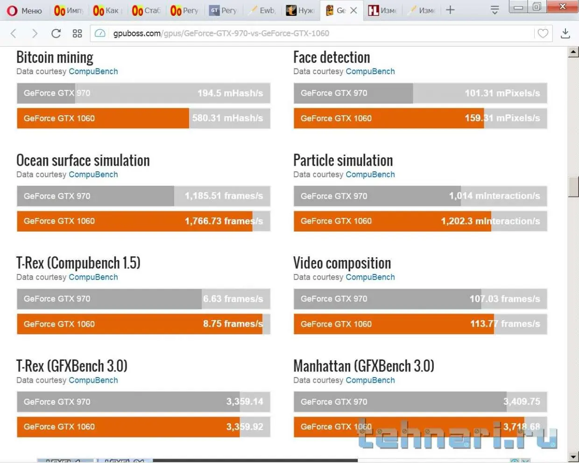
Task: Click the vertical scrollbar thumb
Action: [x=573, y=187]
